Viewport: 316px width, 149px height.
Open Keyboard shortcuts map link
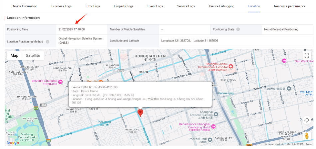(274, 144)
